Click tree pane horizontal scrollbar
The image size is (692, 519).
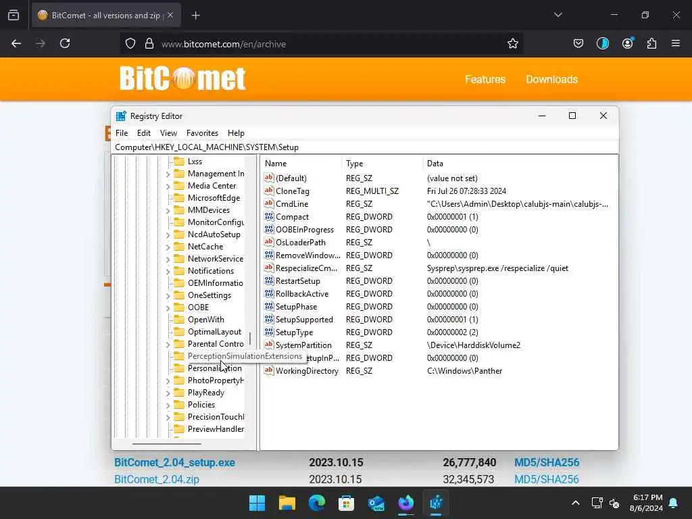tap(166, 443)
